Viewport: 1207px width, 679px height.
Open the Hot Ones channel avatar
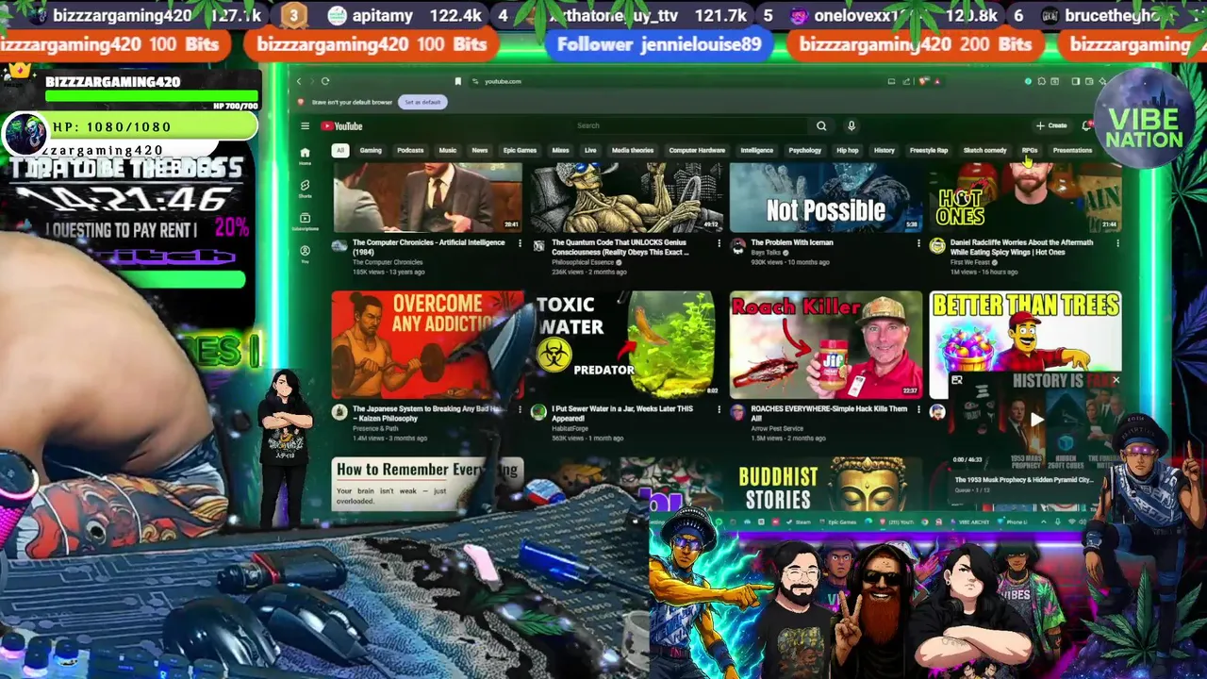coord(937,246)
